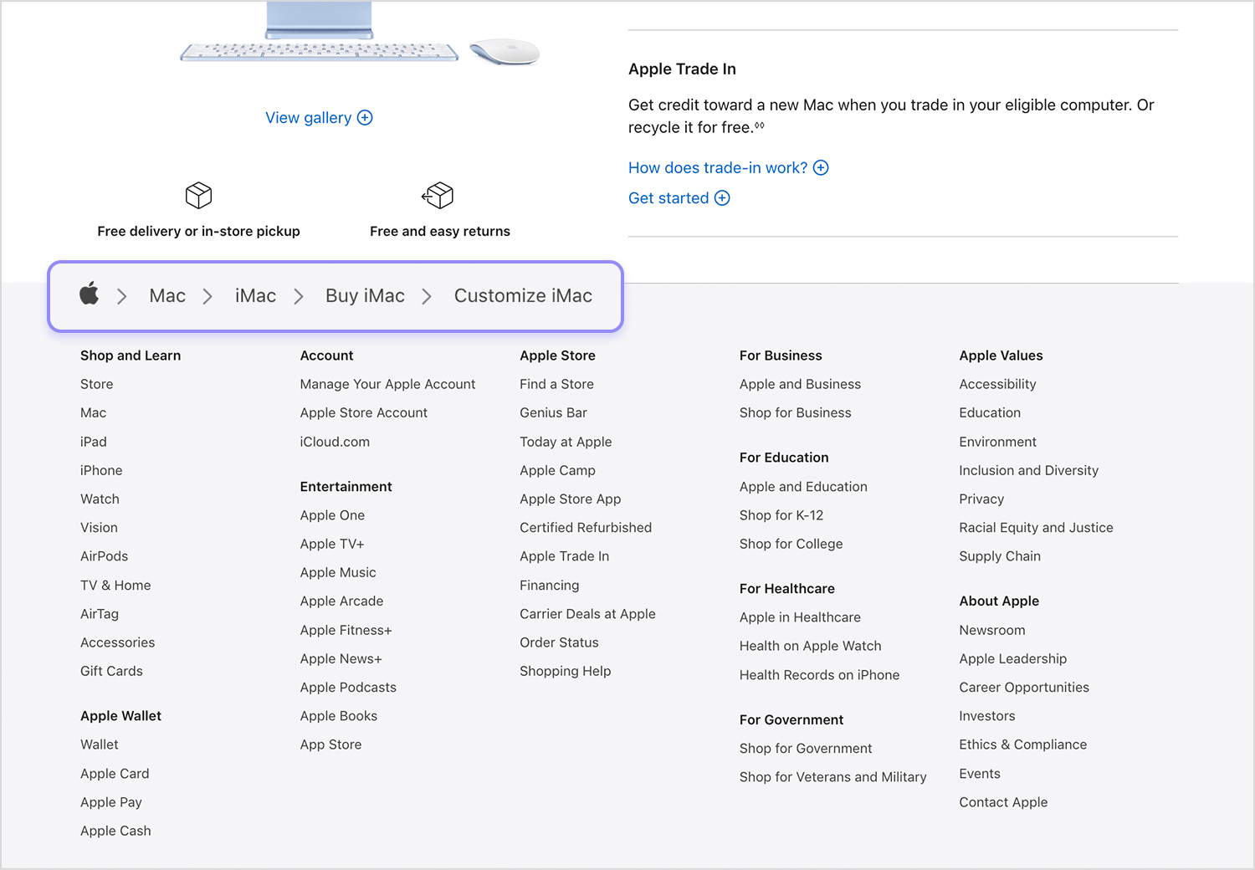Open Racial Equity and Justice link
The width and height of the screenshot is (1255, 870).
click(x=1036, y=528)
